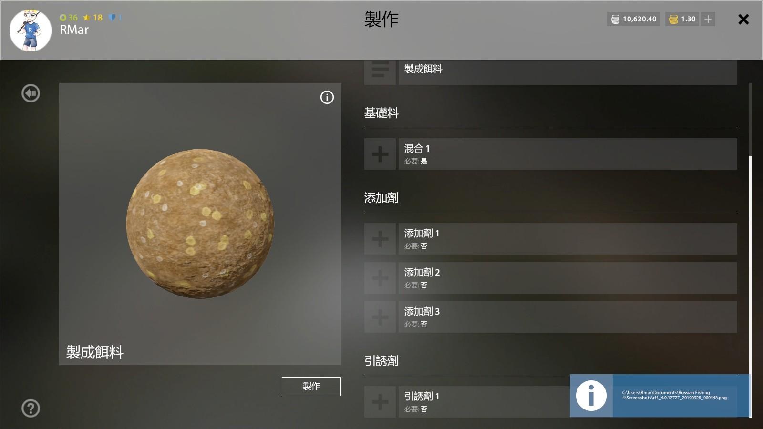The height and width of the screenshot is (429, 763).
Task: Click the plus icon for 添加劑 2
Action: pyautogui.click(x=380, y=278)
